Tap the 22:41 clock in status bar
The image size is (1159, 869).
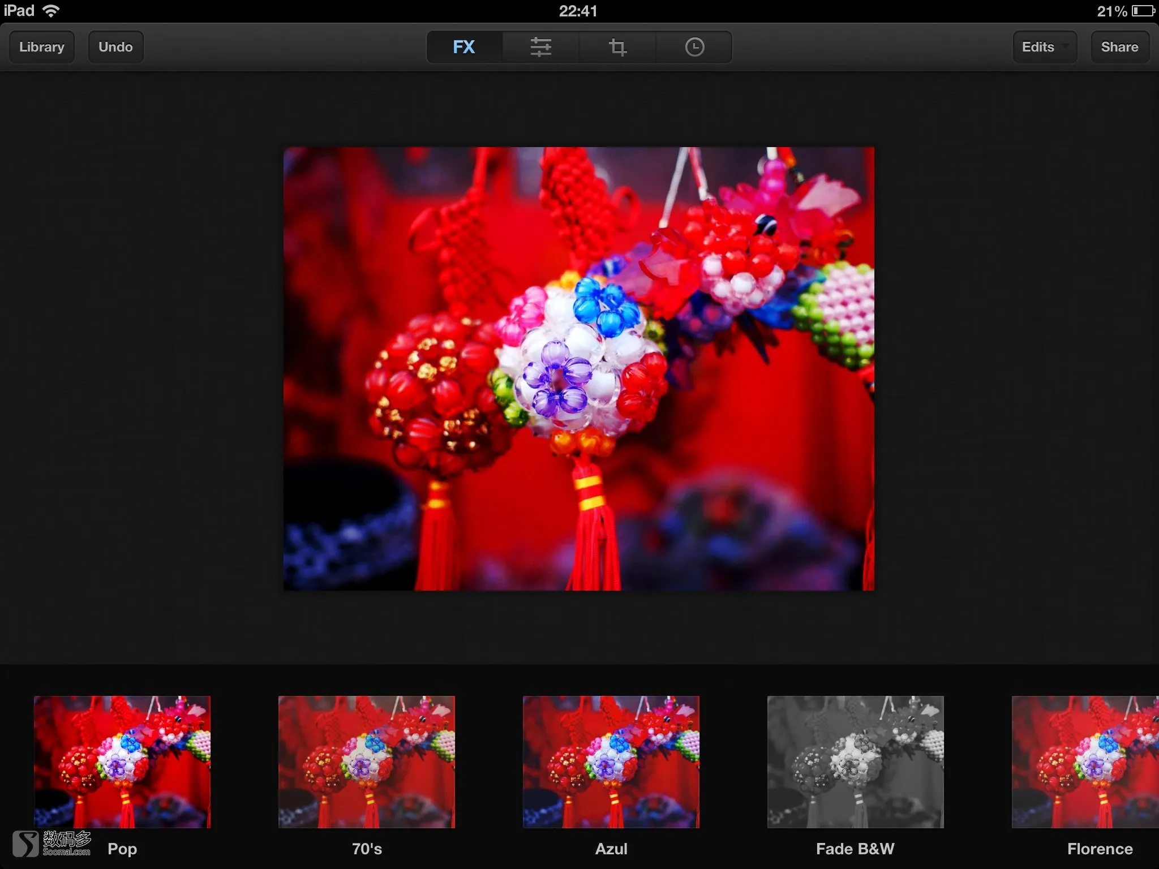coord(578,11)
